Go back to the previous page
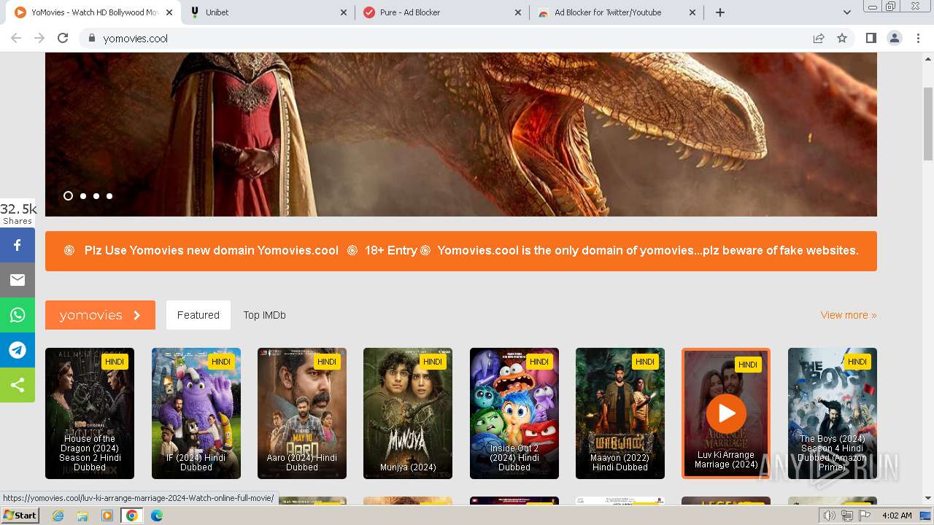934x525 pixels. [16, 38]
